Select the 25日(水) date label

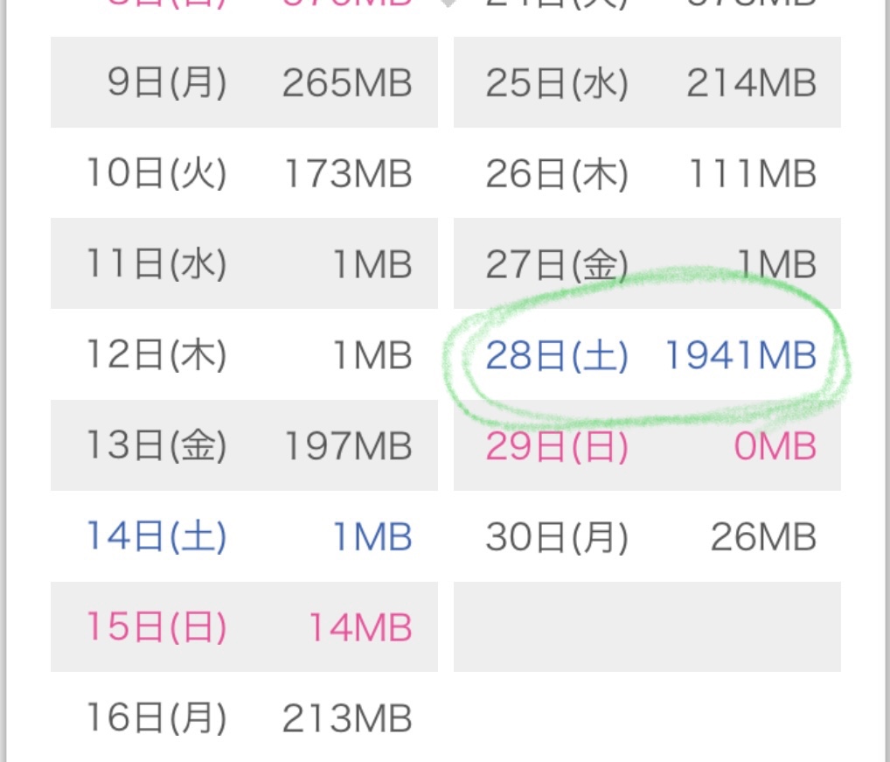[557, 83]
